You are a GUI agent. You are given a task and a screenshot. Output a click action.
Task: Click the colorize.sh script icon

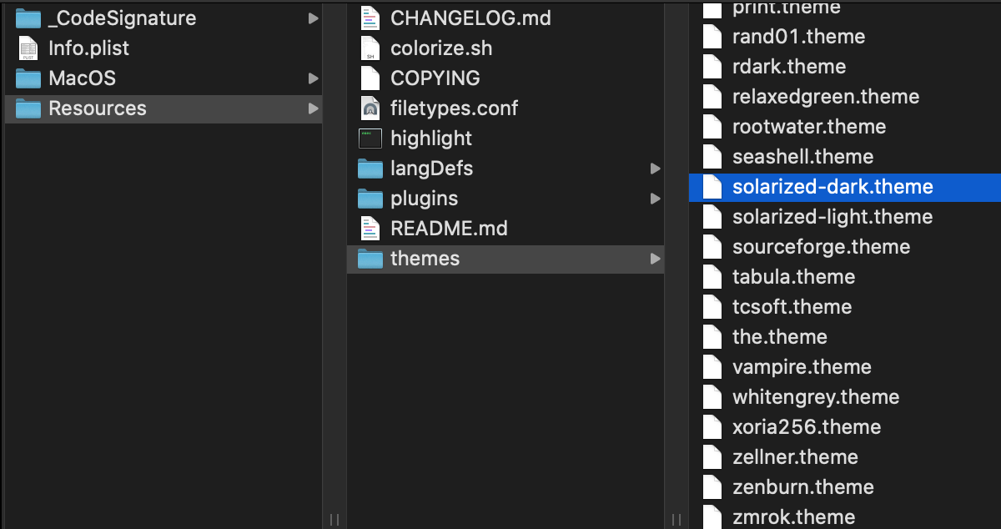[x=370, y=48]
